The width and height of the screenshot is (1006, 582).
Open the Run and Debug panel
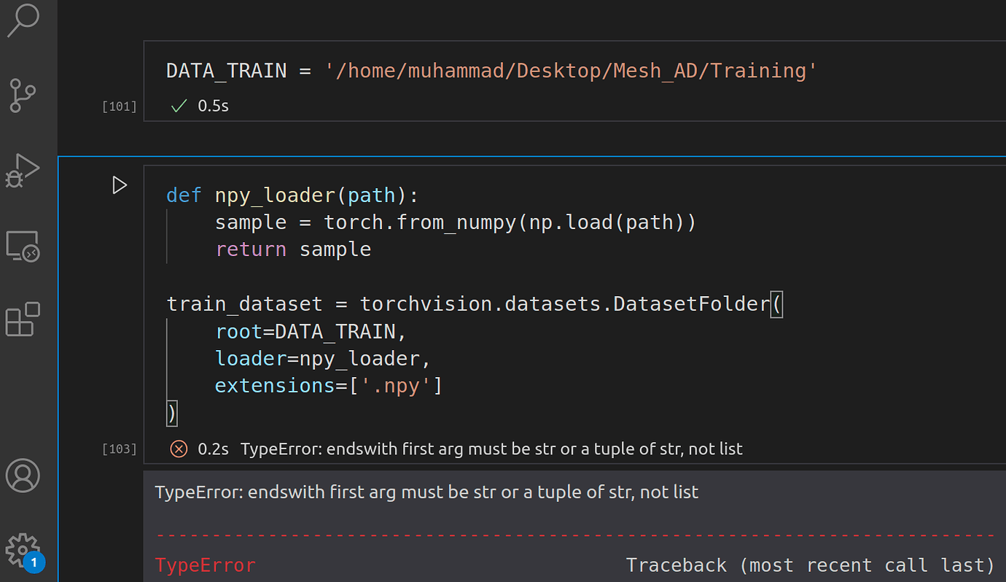pos(23,170)
